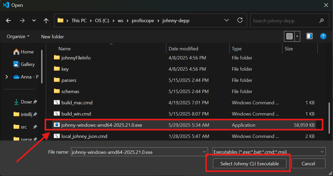Create a New folder
This screenshot has height=176, width=333.
tap(52, 37)
